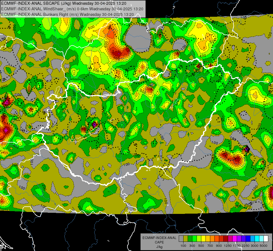Image resolution: width=273 pixels, height=251 pixels.
Task: Click the legend scale value 2250
Action: pyautogui.click(x=245, y=246)
